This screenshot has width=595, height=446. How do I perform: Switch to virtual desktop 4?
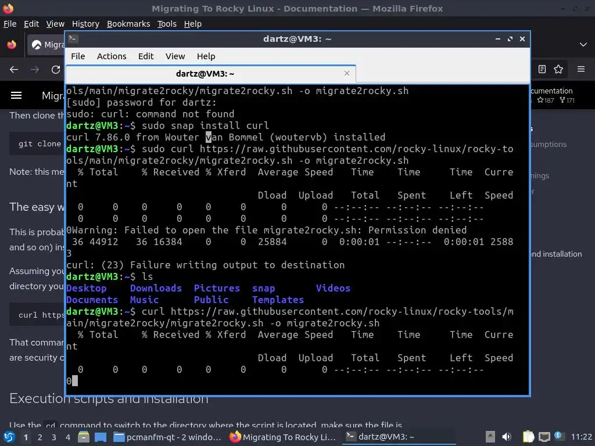[68, 437]
